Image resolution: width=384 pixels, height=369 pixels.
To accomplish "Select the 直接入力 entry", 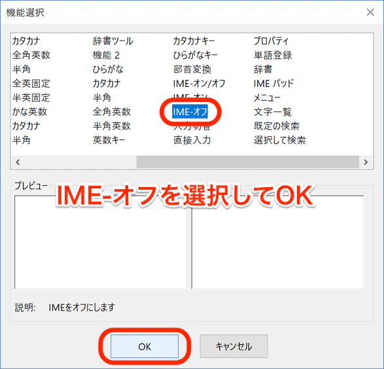I will pos(192,140).
